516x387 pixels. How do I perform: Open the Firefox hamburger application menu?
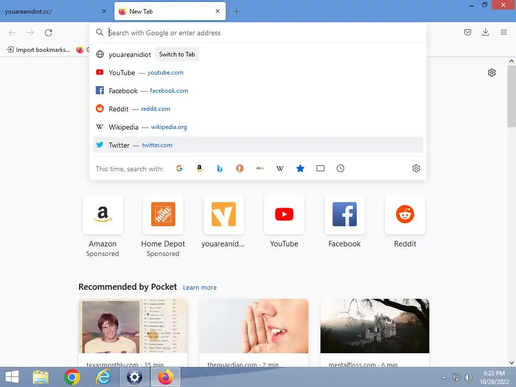(x=504, y=32)
